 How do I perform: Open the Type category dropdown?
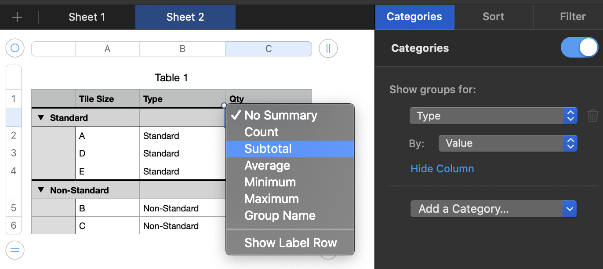pos(493,116)
